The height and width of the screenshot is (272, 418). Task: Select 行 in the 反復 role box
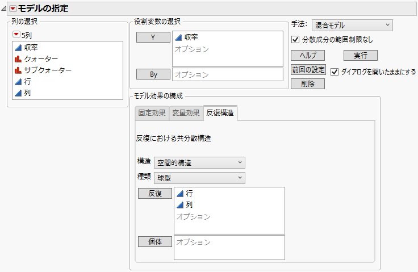click(x=189, y=194)
